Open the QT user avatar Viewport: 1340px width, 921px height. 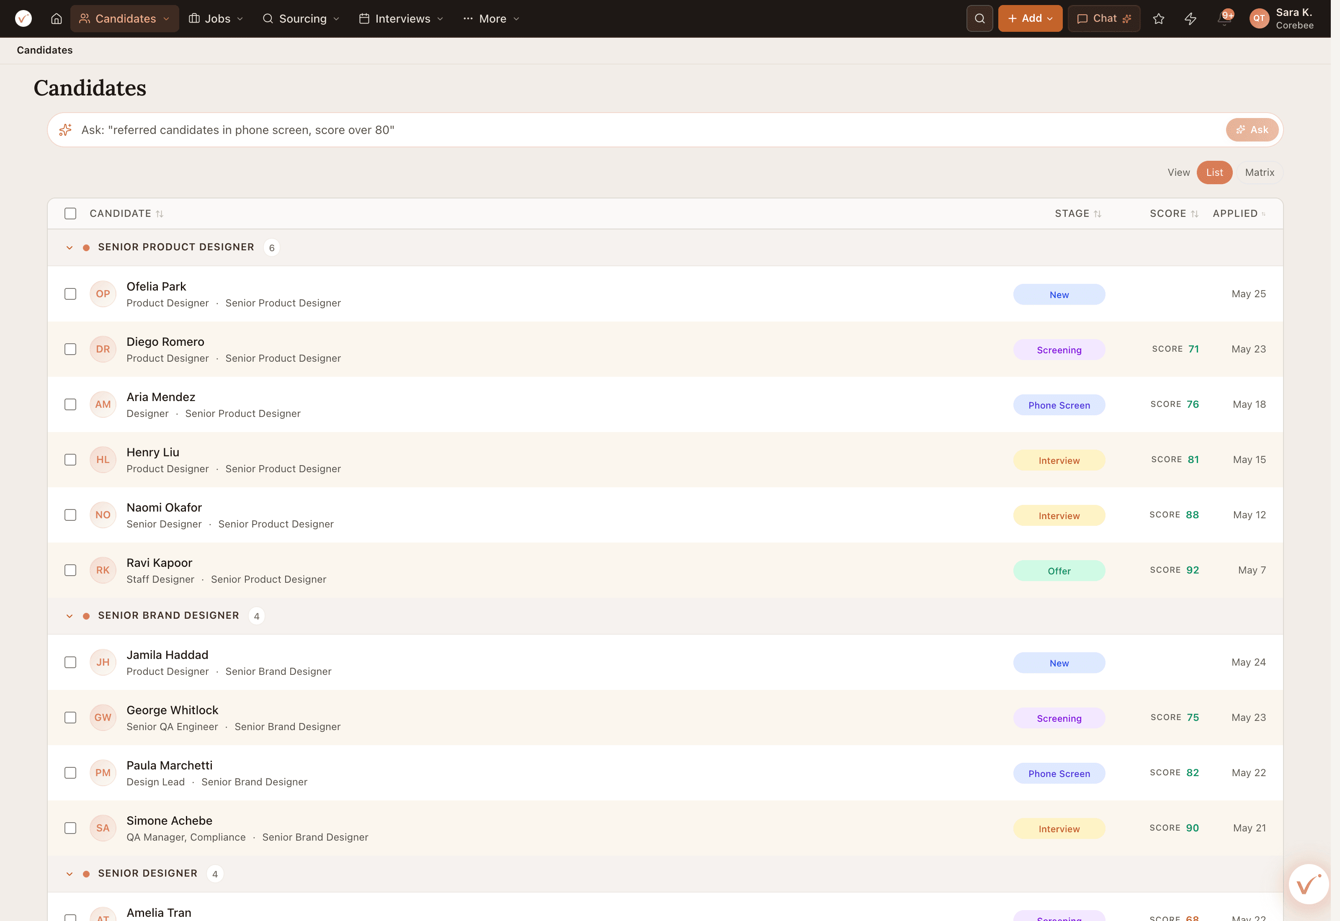coord(1259,18)
